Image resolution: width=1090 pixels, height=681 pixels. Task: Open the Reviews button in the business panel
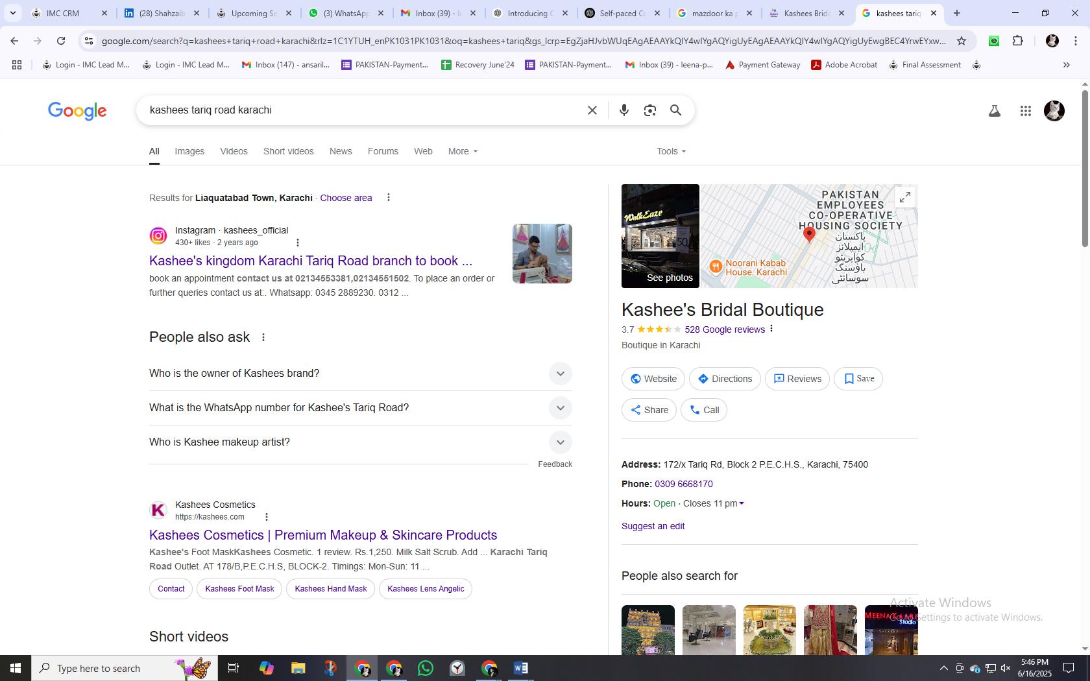(797, 379)
